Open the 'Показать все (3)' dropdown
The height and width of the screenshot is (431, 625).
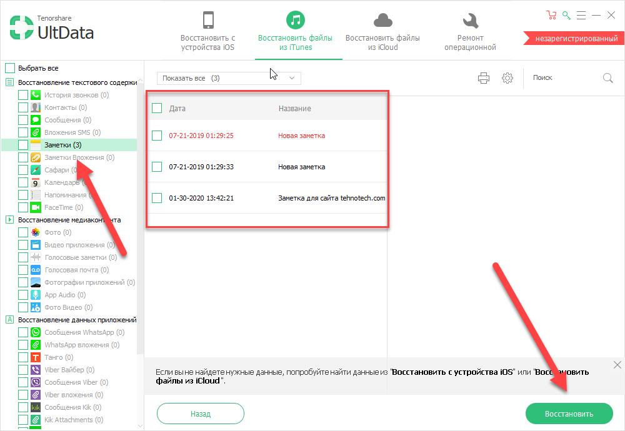tap(229, 78)
